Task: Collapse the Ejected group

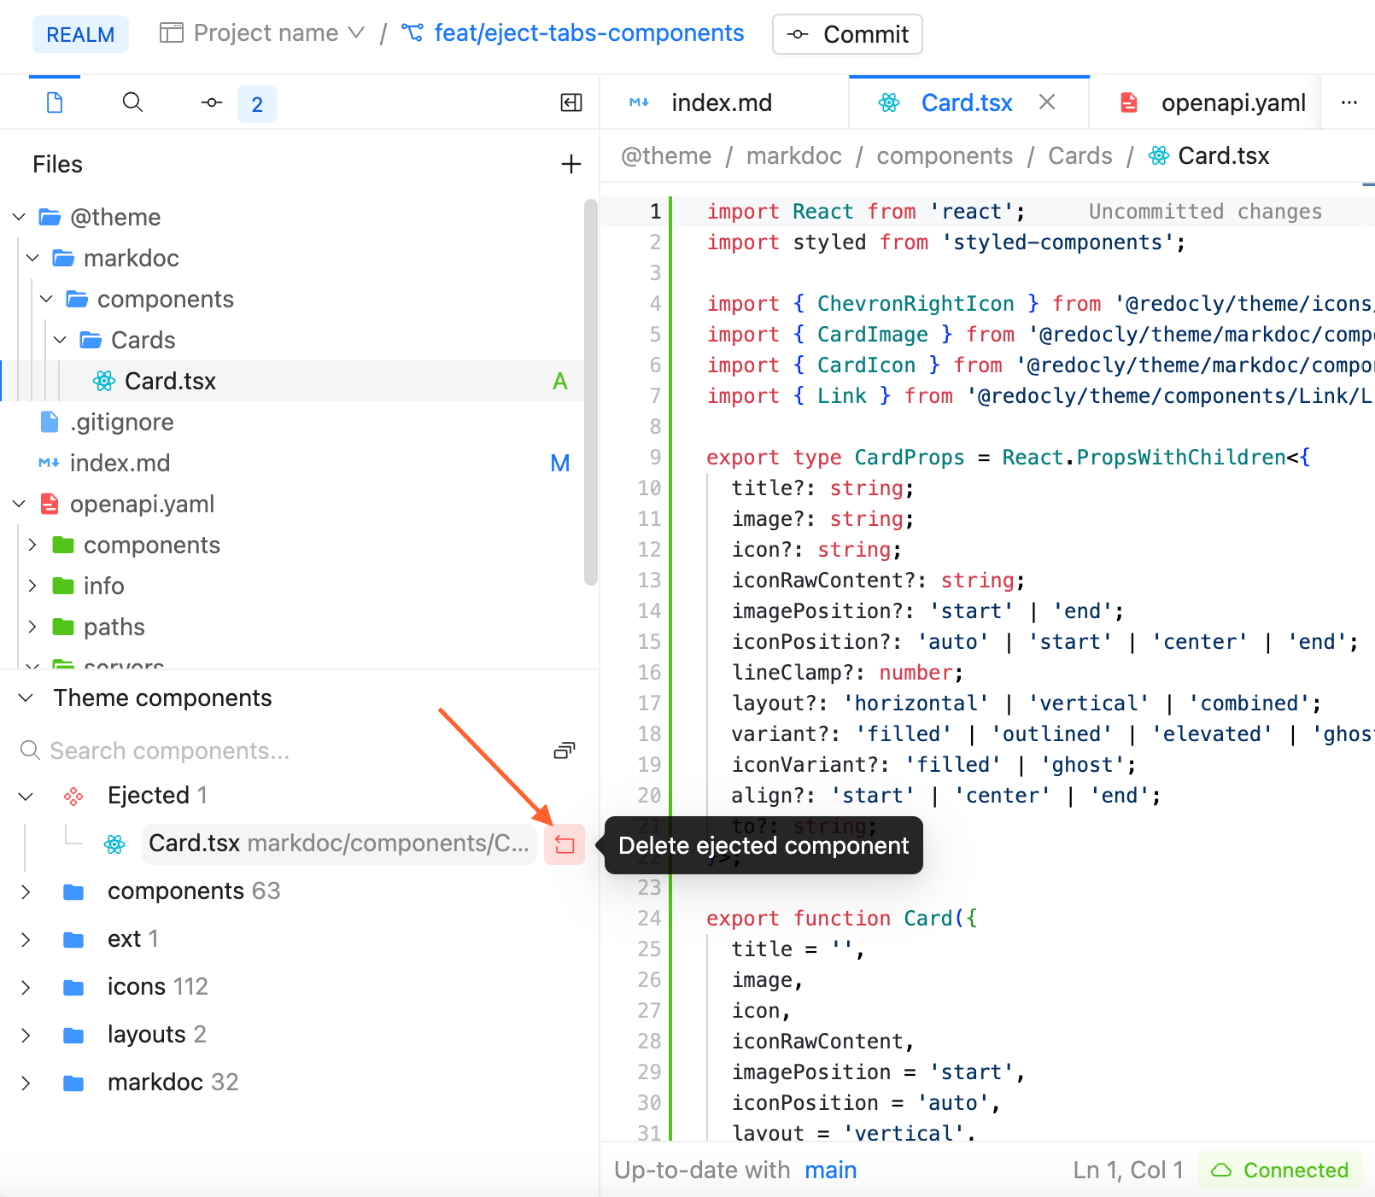Action: point(26,796)
